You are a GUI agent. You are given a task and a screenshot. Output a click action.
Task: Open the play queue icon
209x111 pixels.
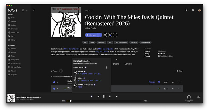click(x=117, y=96)
